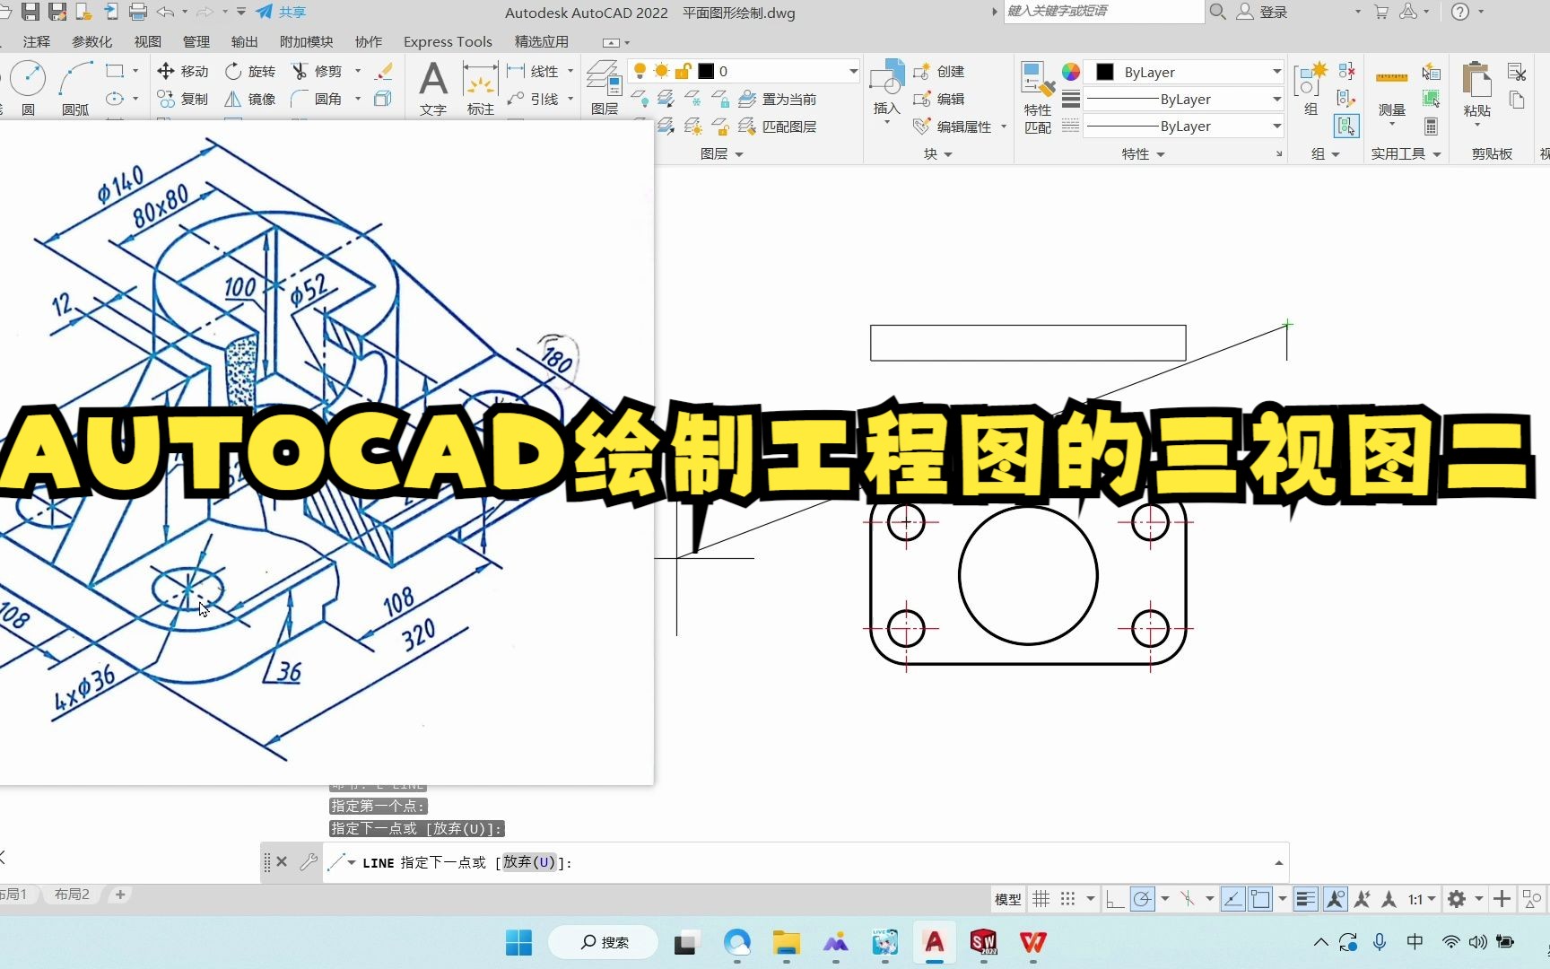The image size is (1550, 969).
Task: Click the Help question mark icon
Action: point(1460,12)
